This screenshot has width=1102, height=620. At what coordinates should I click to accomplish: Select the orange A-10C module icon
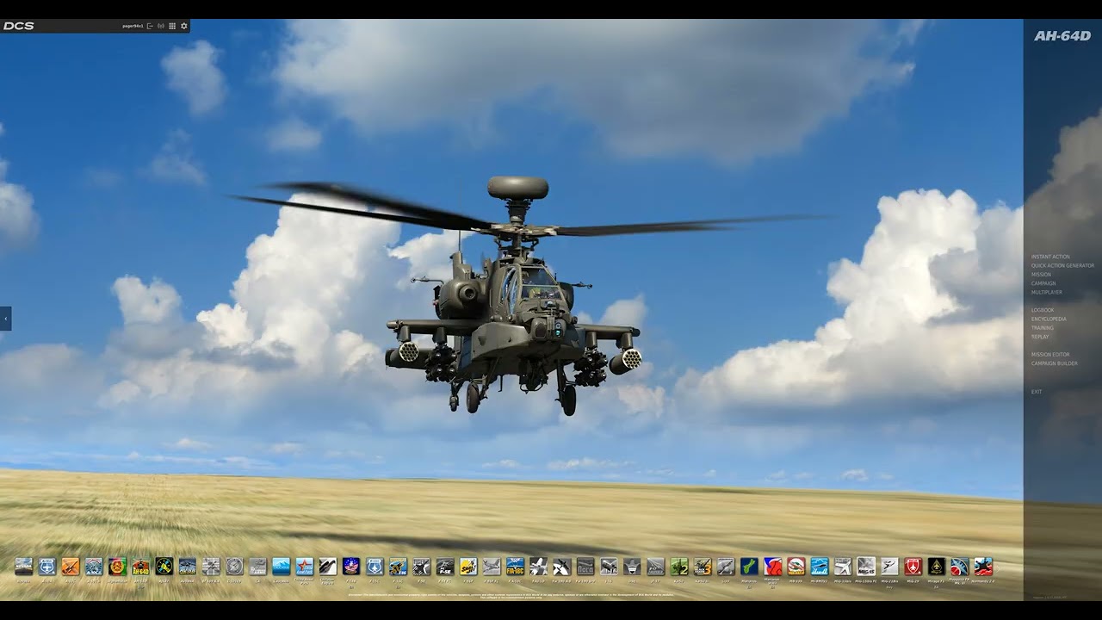70,566
